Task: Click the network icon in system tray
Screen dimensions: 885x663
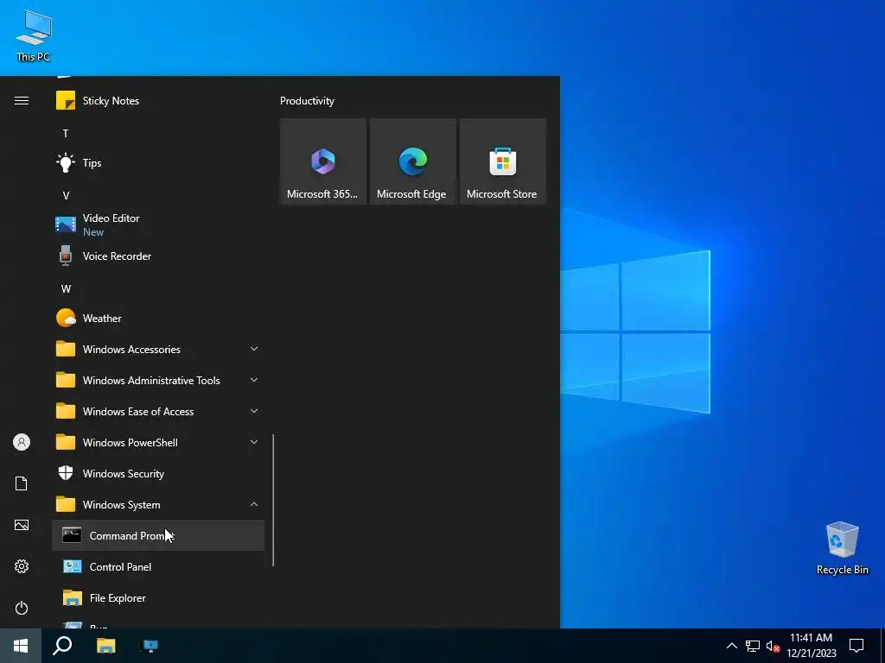Action: 753,646
